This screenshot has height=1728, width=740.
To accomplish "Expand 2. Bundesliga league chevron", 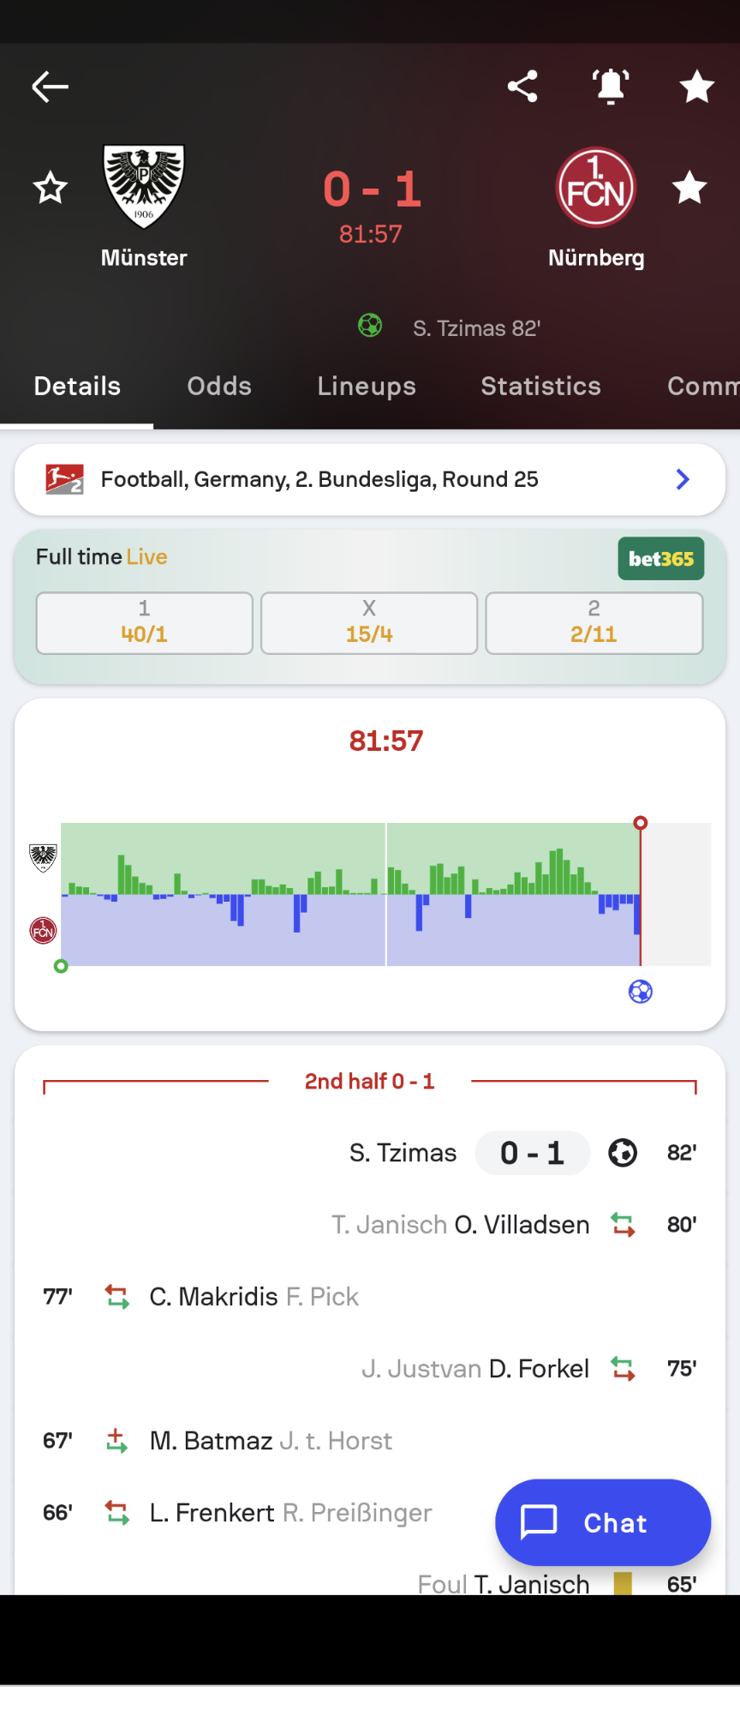I will (683, 479).
